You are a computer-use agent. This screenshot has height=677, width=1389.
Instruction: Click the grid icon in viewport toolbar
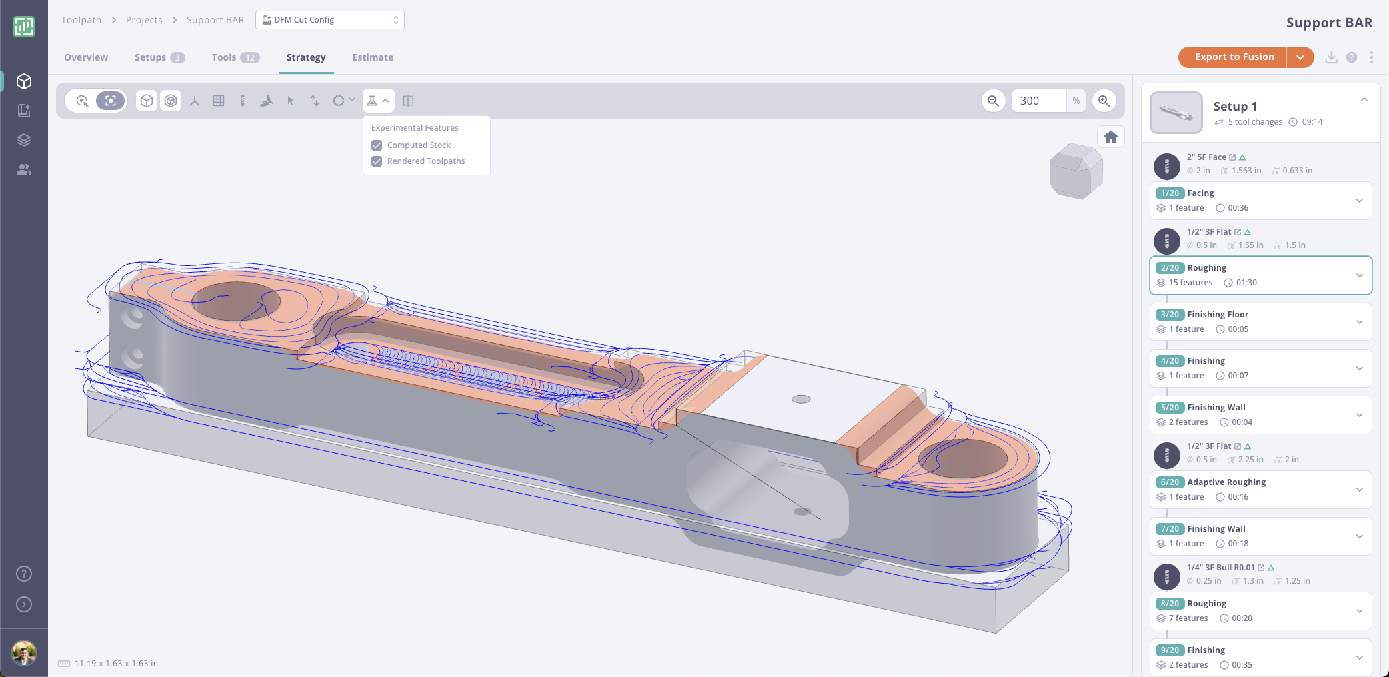tap(219, 101)
